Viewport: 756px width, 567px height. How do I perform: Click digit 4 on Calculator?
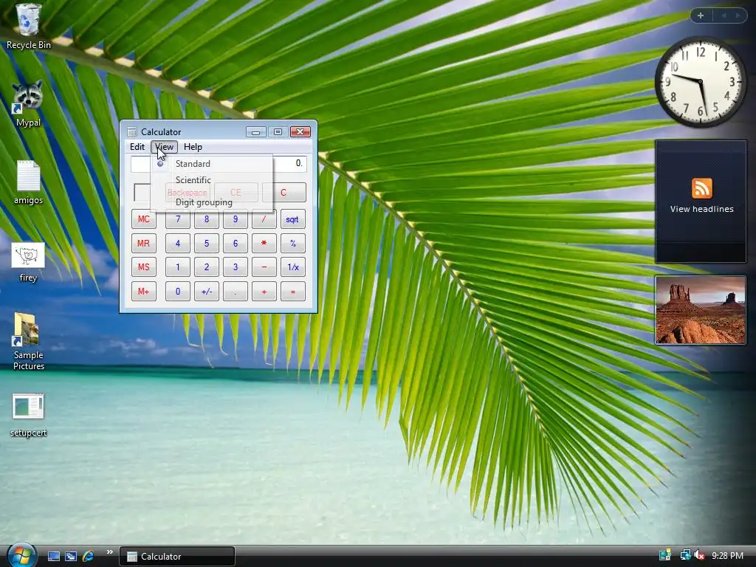[x=177, y=244]
